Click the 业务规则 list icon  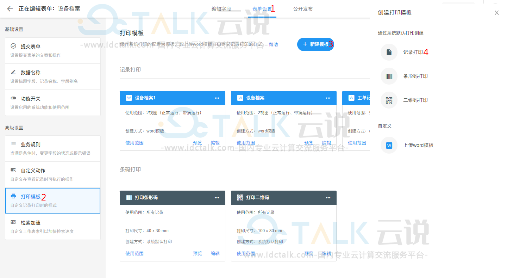[13, 144]
